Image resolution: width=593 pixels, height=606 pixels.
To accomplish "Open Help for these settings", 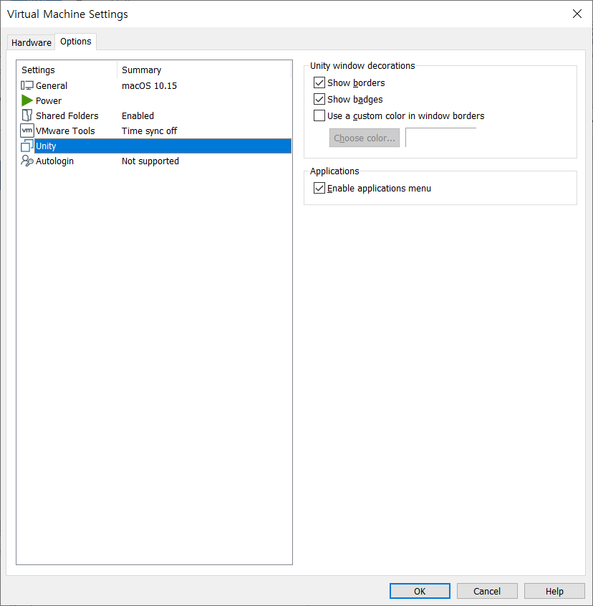I will tap(554, 591).
